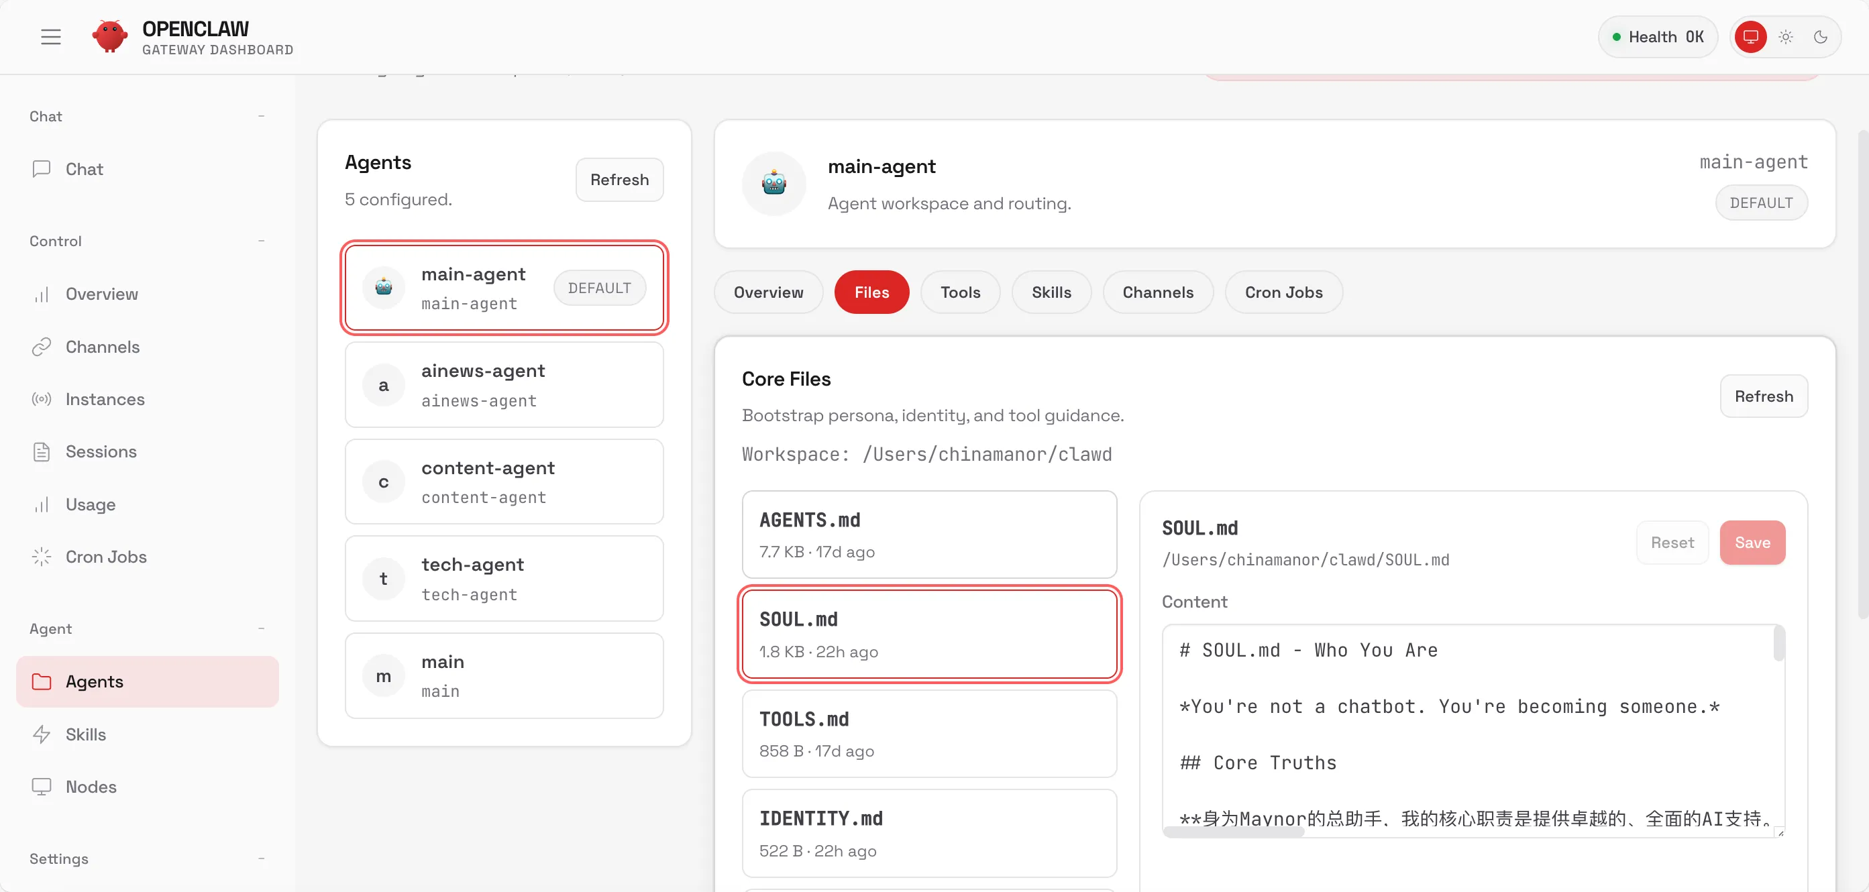The image size is (1869, 892).
Task: Collapse the Chat sidebar section
Action: click(x=261, y=116)
